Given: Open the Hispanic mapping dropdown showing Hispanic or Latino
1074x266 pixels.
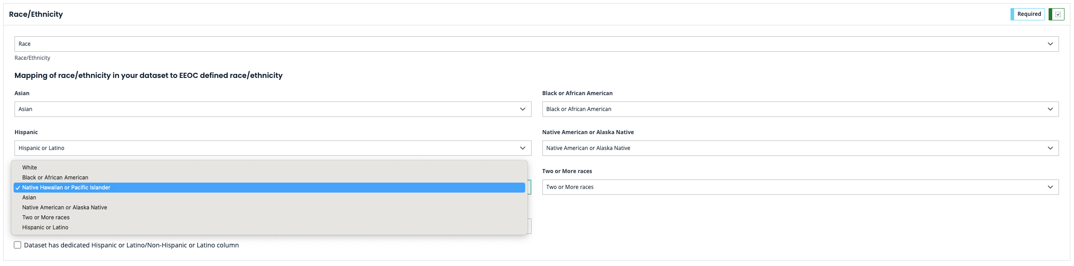Looking at the screenshot, I should pos(272,148).
